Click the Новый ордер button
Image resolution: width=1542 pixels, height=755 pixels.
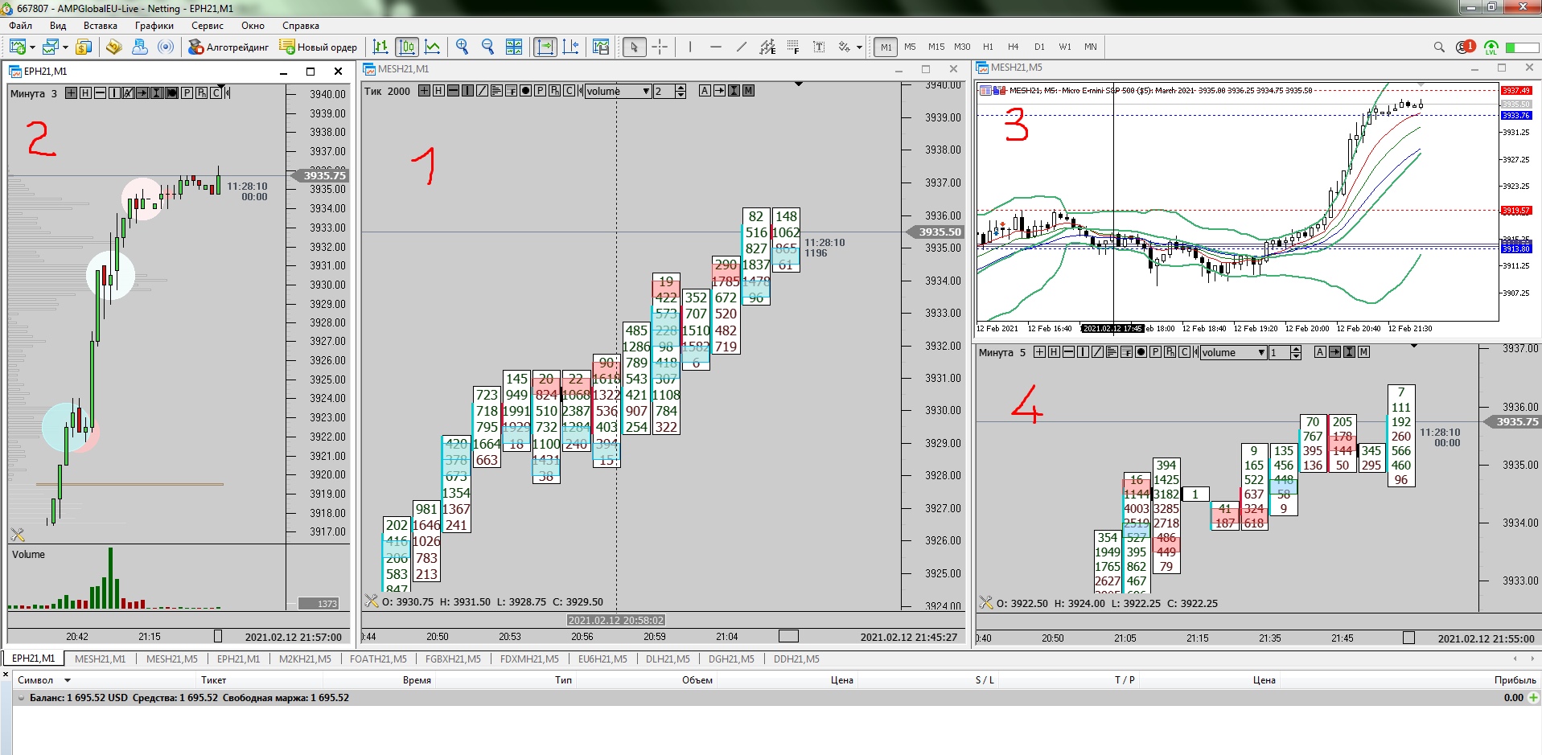tap(319, 47)
